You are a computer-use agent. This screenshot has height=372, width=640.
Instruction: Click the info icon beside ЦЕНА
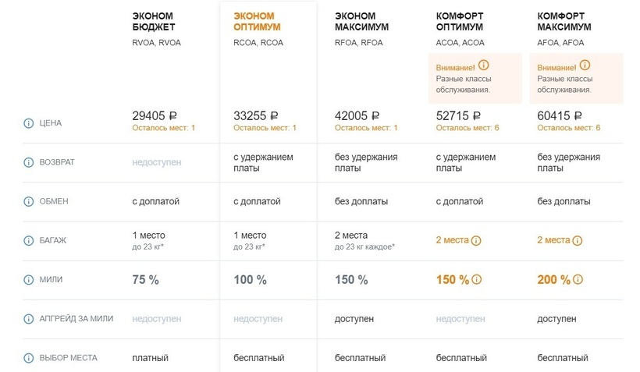click(x=29, y=123)
